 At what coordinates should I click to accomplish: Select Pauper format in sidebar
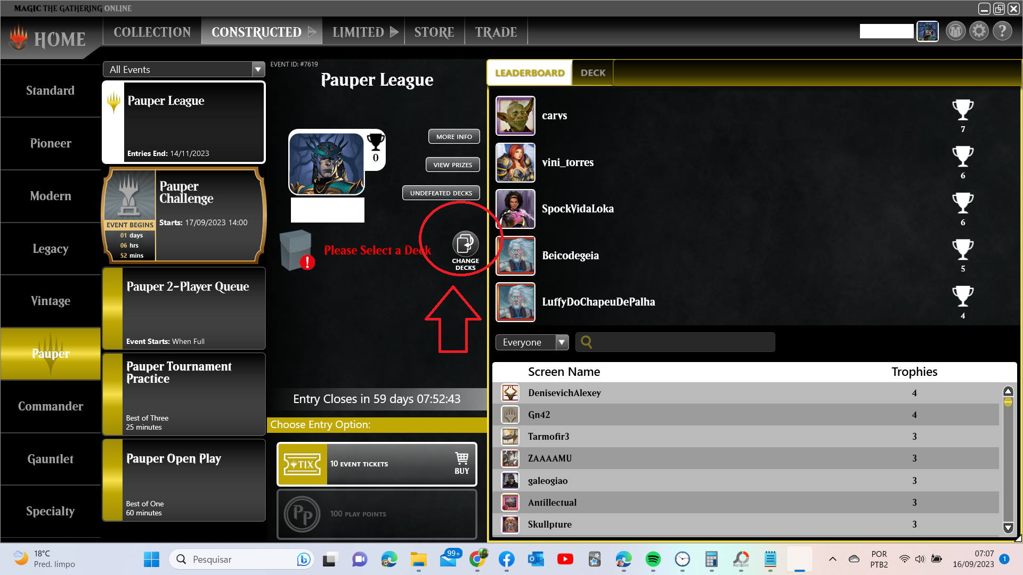coord(51,354)
